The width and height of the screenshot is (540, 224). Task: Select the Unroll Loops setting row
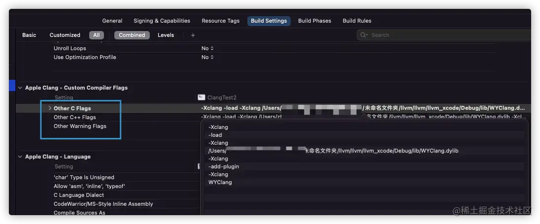click(x=70, y=49)
